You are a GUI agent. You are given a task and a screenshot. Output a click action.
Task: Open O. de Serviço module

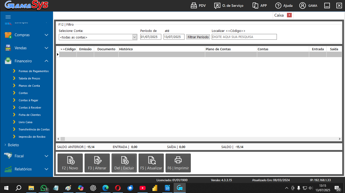tap(229, 6)
